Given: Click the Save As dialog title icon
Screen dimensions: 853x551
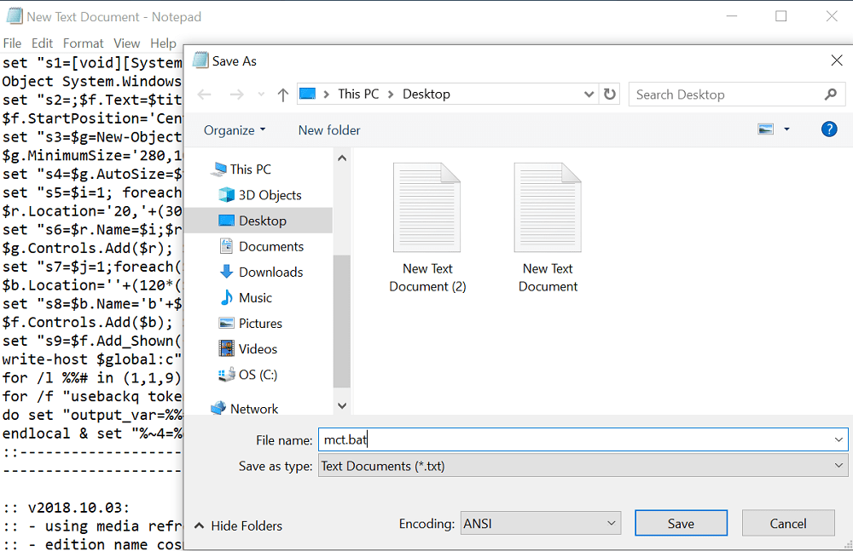Looking at the screenshot, I should click(200, 60).
